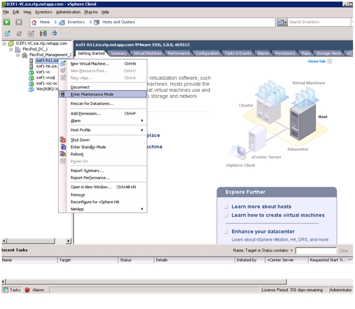The width and height of the screenshot is (355, 309).
Task: Choose Enter Maintenance Mode from context menu
Action: tap(103, 94)
